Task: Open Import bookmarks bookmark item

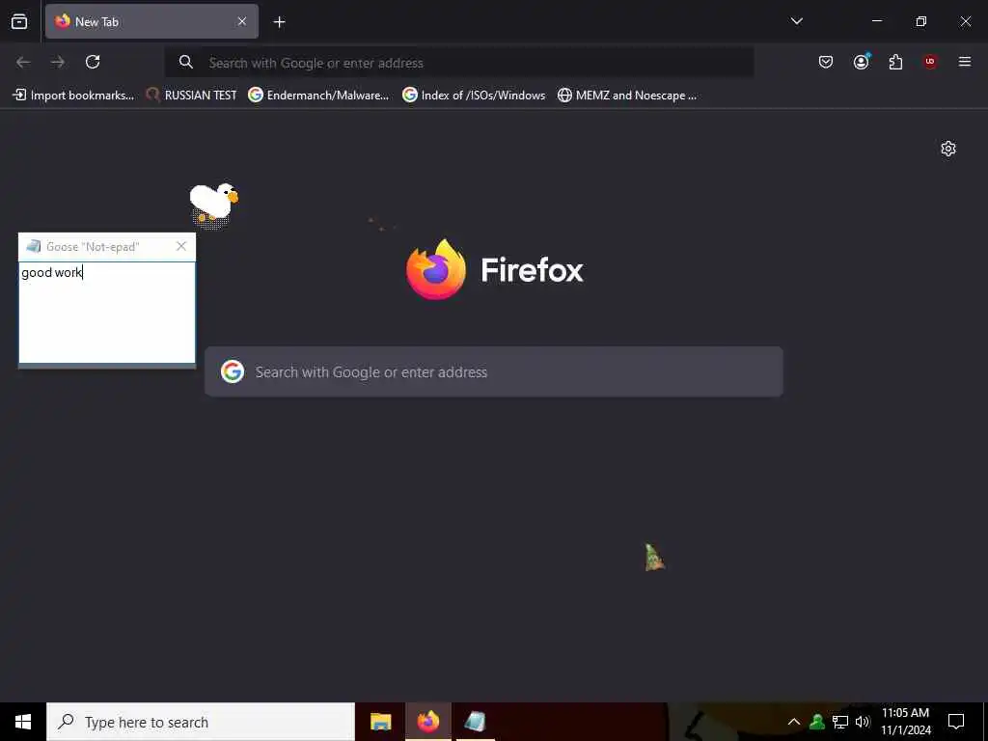Action: coord(73,96)
